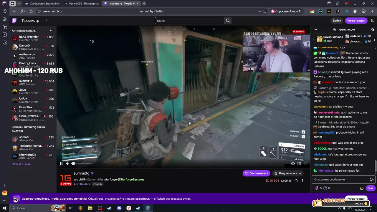
Task: Switch to the Сообщество Steam browser tab
Action: [42, 4]
